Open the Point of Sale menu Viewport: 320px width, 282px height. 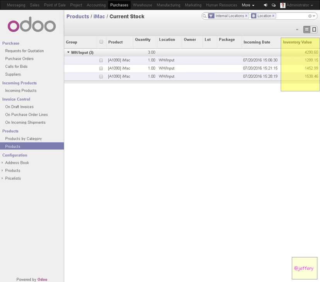55,5
